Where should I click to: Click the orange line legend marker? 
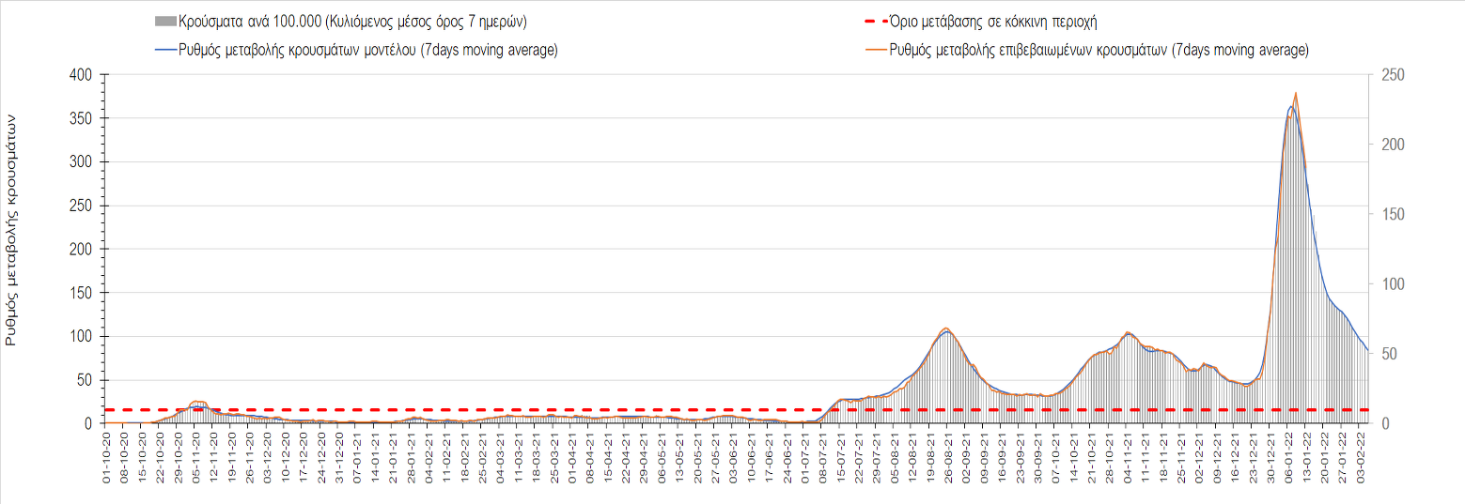click(873, 50)
